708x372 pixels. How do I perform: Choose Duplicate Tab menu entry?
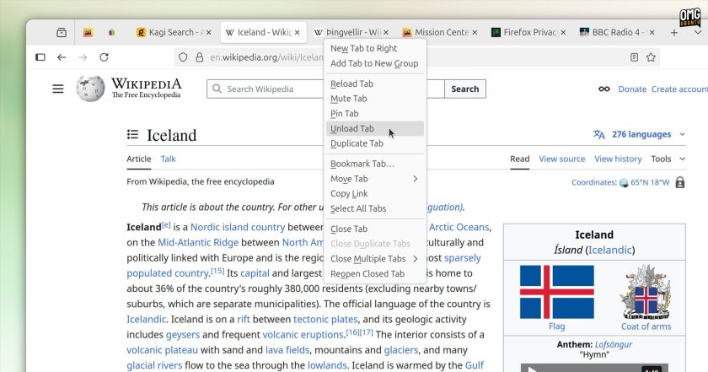375,143
